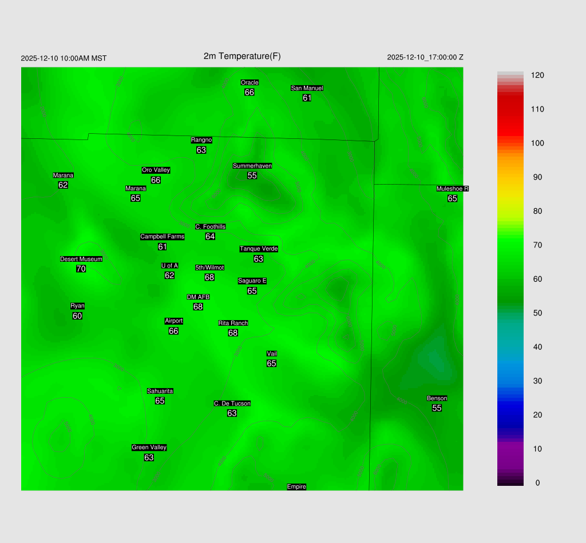
Task: Click the Oro Valley station label
Action: coord(156,170)
